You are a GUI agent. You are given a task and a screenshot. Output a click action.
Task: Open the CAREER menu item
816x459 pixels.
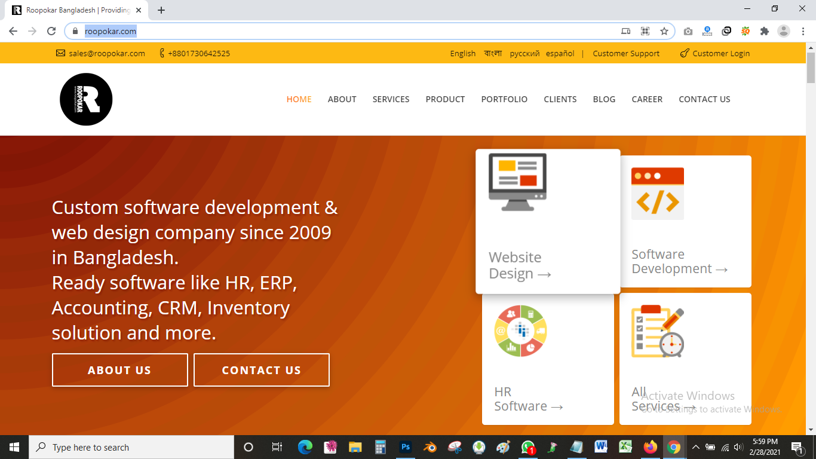(647, 99)
